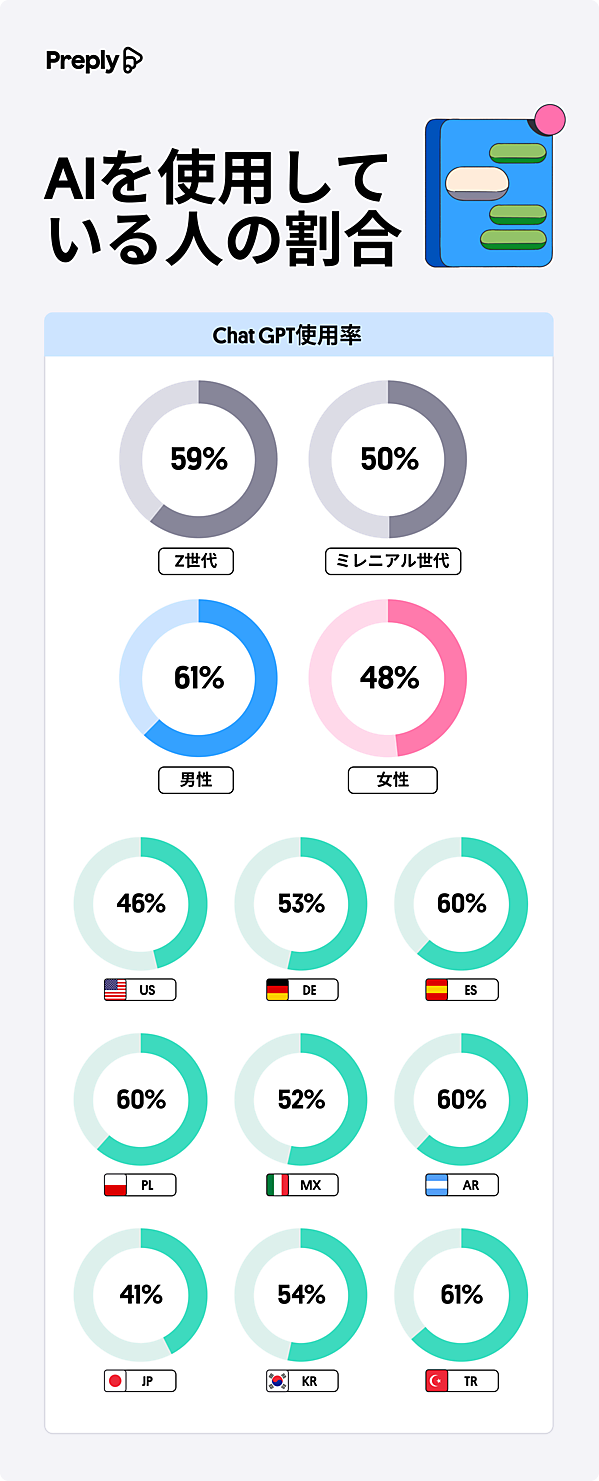Click the 男性 label
599x1481 pixels.
click(196, 780)
